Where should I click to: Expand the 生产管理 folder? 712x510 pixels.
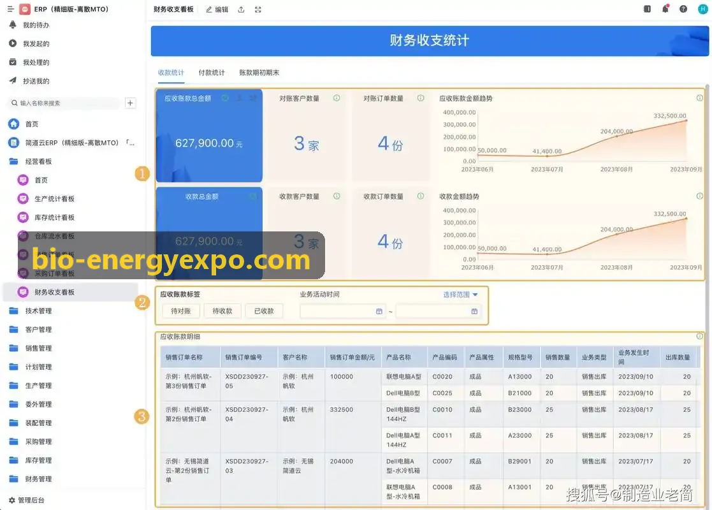pyautogui.click(x=31, y=385)
